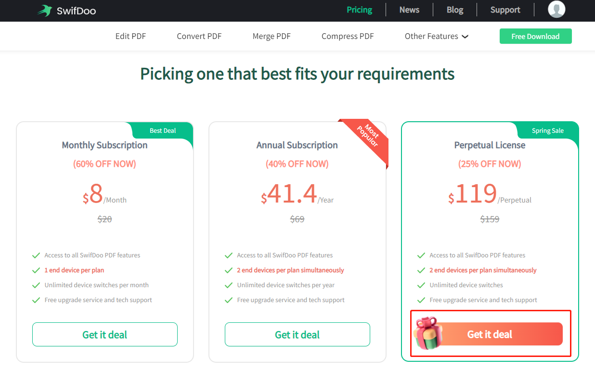
Task: Click the SwifDoo bird logo
Action: click(x=45, y=10)
